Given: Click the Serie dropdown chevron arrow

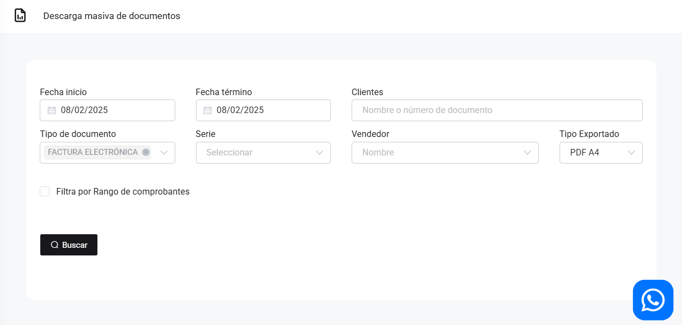Looking at the screenshot, I should pos(320,153).
